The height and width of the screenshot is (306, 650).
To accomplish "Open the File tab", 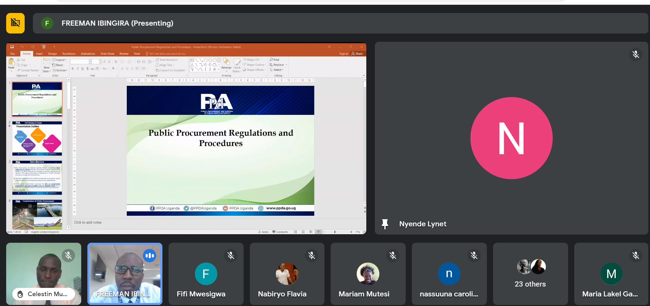I will point(13,54).
